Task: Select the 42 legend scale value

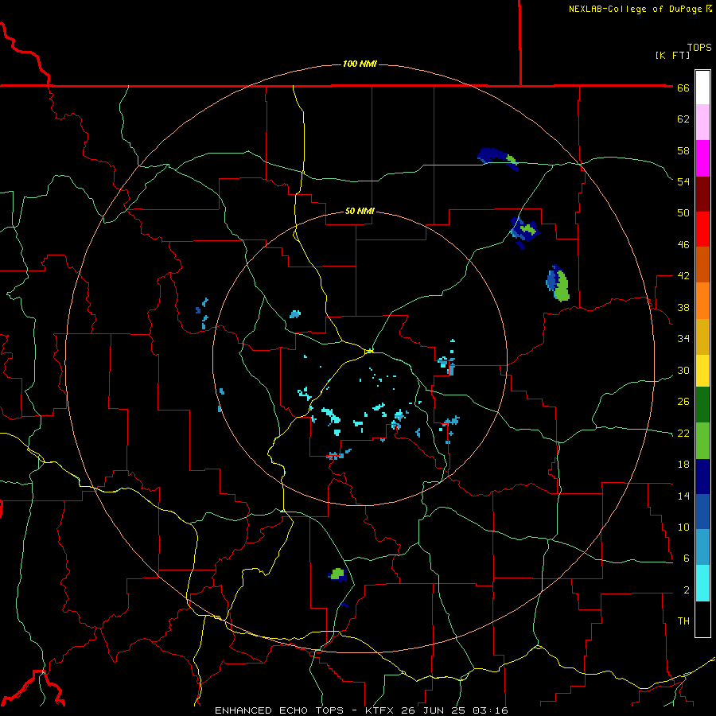Action: (683, 276)
